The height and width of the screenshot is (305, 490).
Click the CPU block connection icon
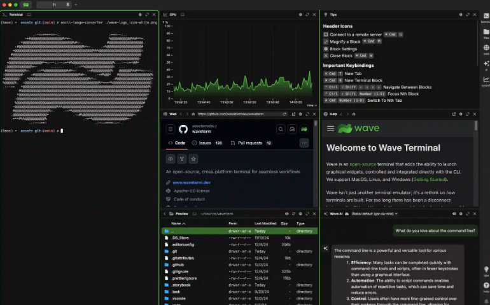pos(183,15)
